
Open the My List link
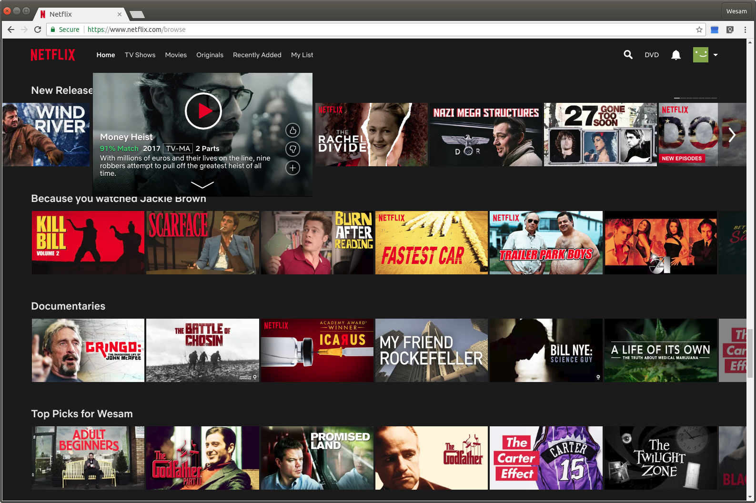(302, 55)
